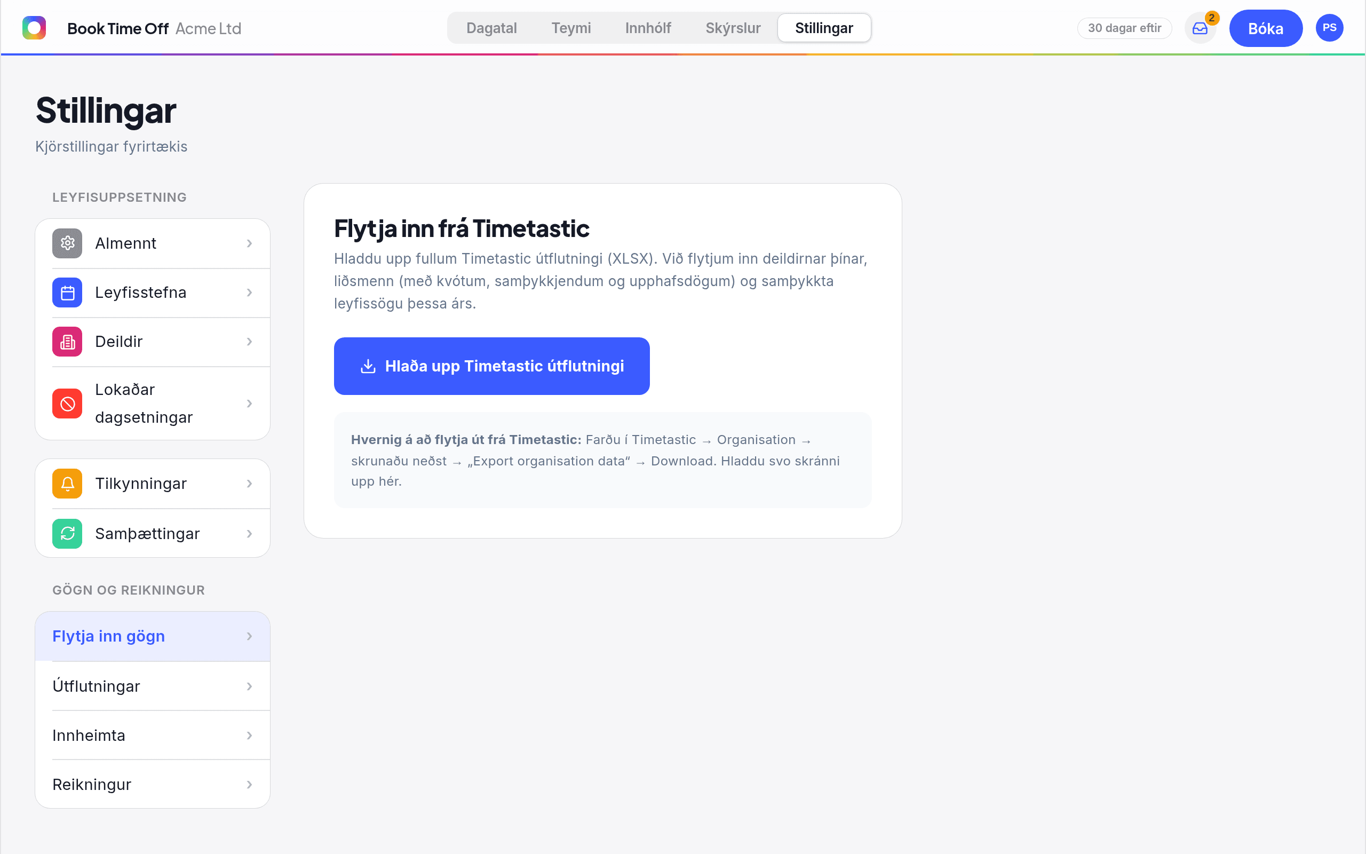Click the GÖGN OG REIKNINGUR section label
This screenshot has height=854, width=1366.
point(129,590)
